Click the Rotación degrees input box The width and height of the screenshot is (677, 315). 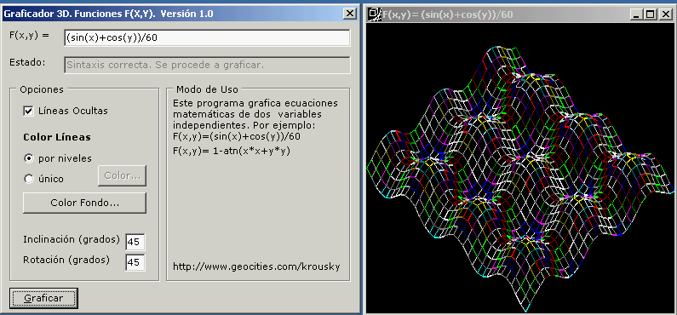pyautogui.click(x=135, y=262)
